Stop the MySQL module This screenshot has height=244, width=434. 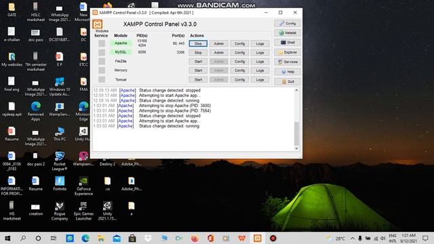(x=198, y=53)
